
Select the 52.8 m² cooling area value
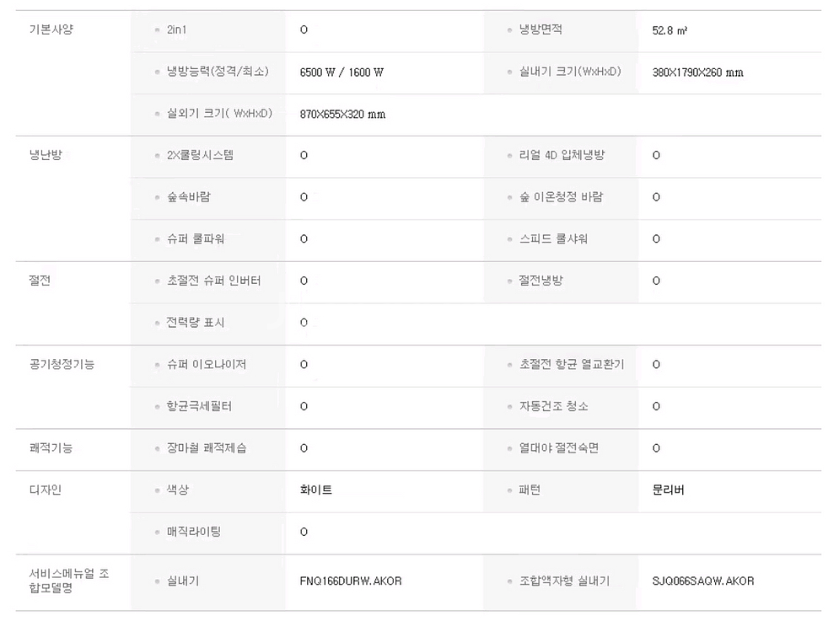click(669, 30)
